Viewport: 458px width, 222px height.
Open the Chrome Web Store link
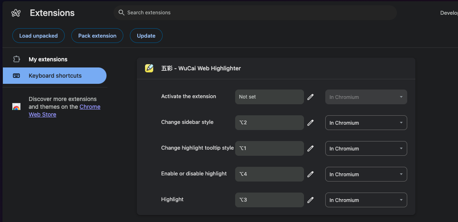click(65, 111)
